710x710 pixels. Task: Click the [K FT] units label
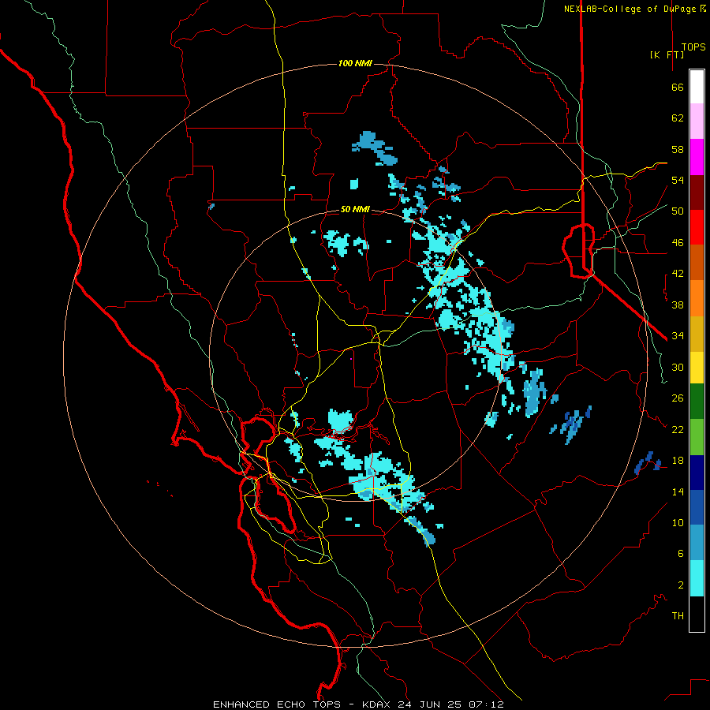[x=667, y=54]
